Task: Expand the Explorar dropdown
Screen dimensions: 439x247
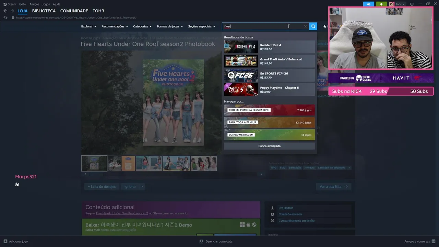Action: (x=89, y=26)
